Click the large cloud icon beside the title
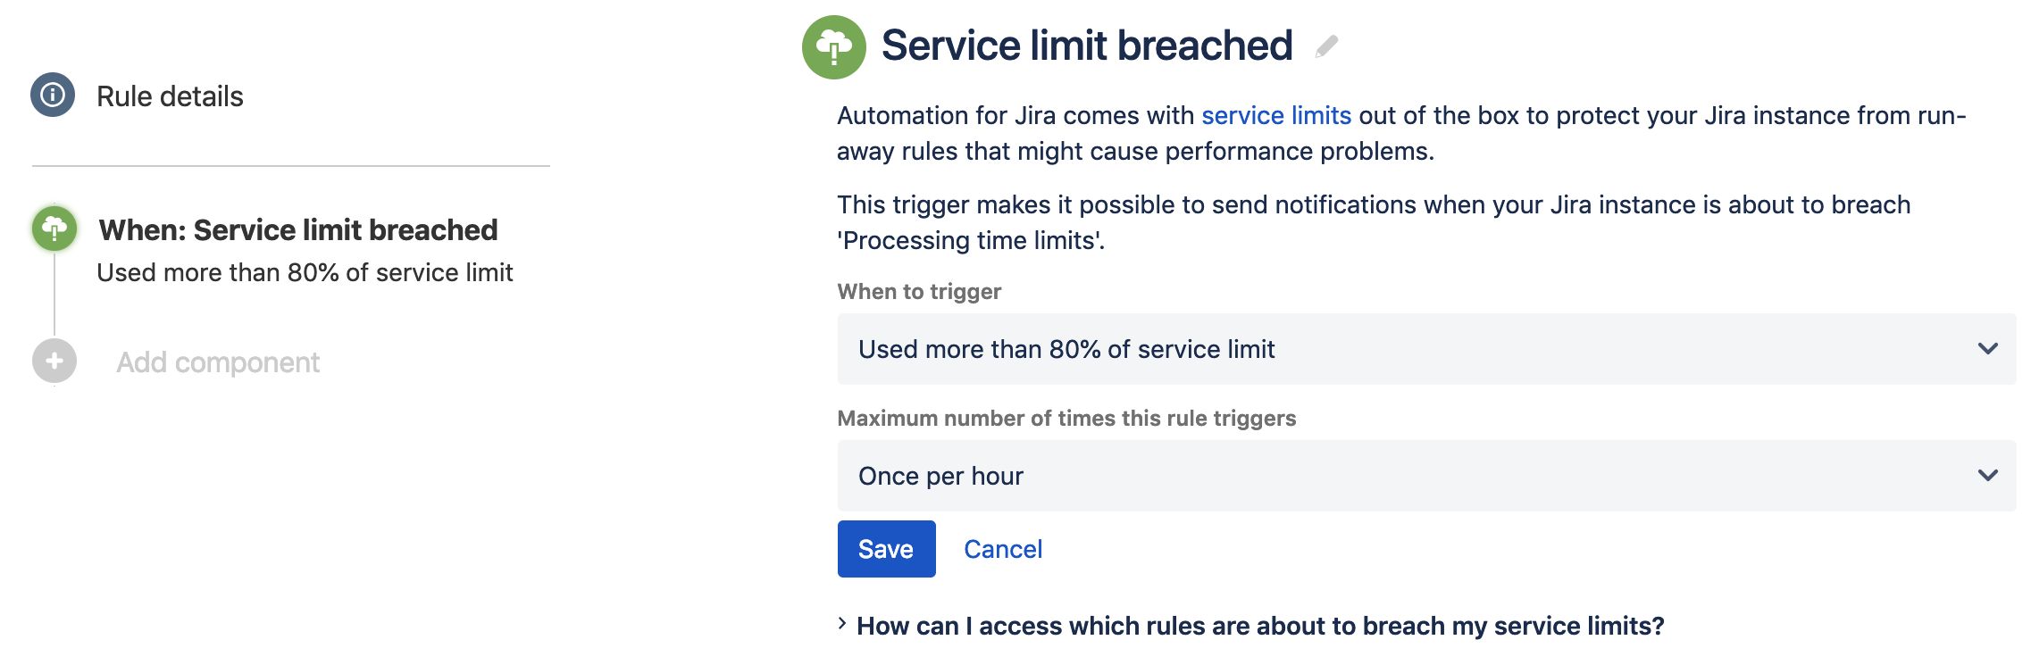The image size is (2031, 665). click(833, 47)
